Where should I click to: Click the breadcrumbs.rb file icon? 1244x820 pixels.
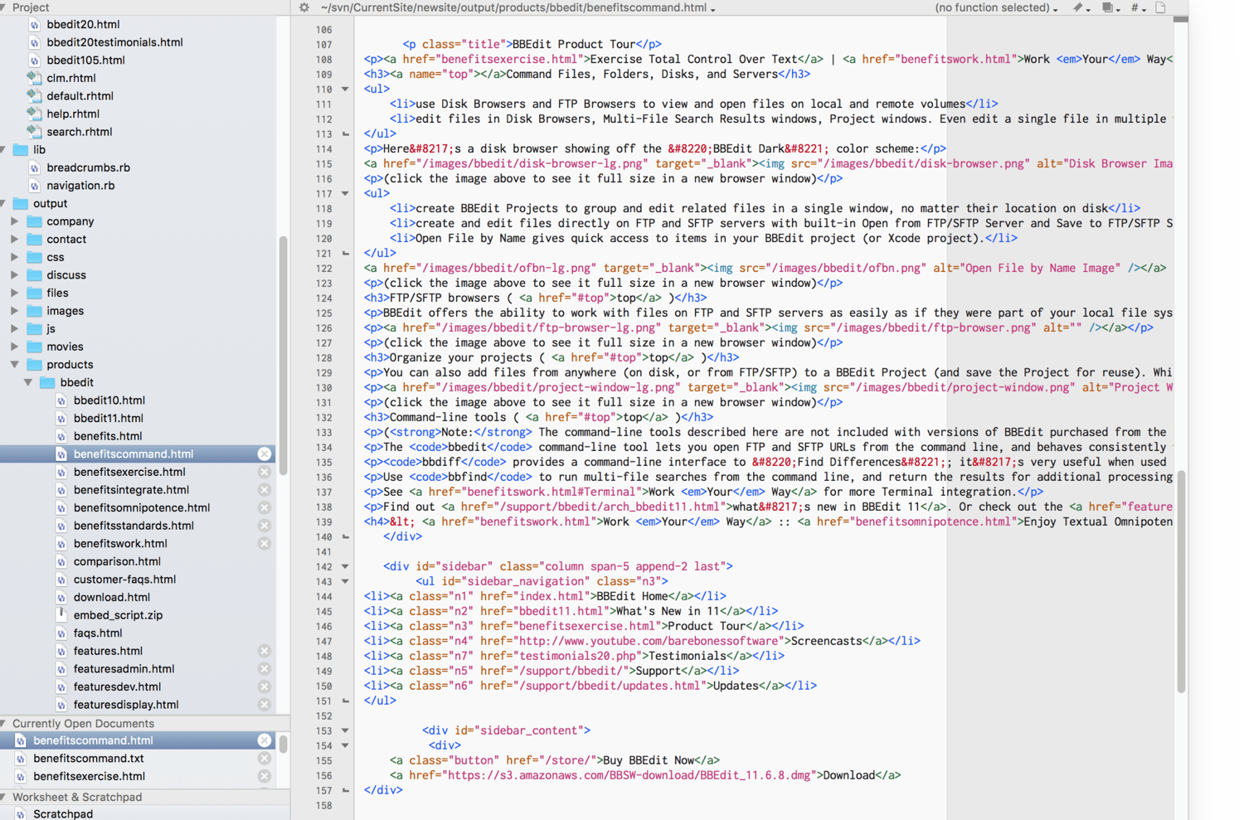tap(33, 167)
